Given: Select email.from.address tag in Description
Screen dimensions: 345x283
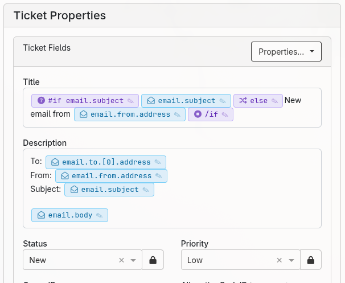Looking at the screenshot, I should [x=111, y=176].
